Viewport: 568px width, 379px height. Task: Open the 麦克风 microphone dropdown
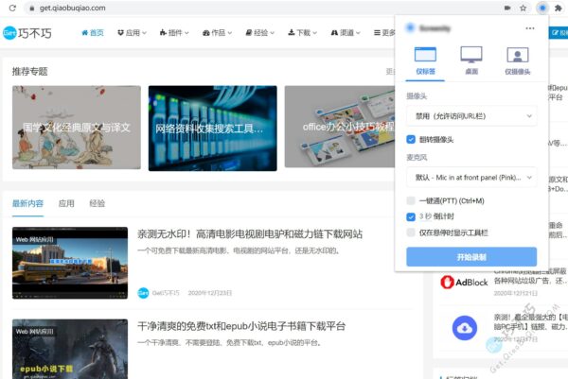[471, 177]
